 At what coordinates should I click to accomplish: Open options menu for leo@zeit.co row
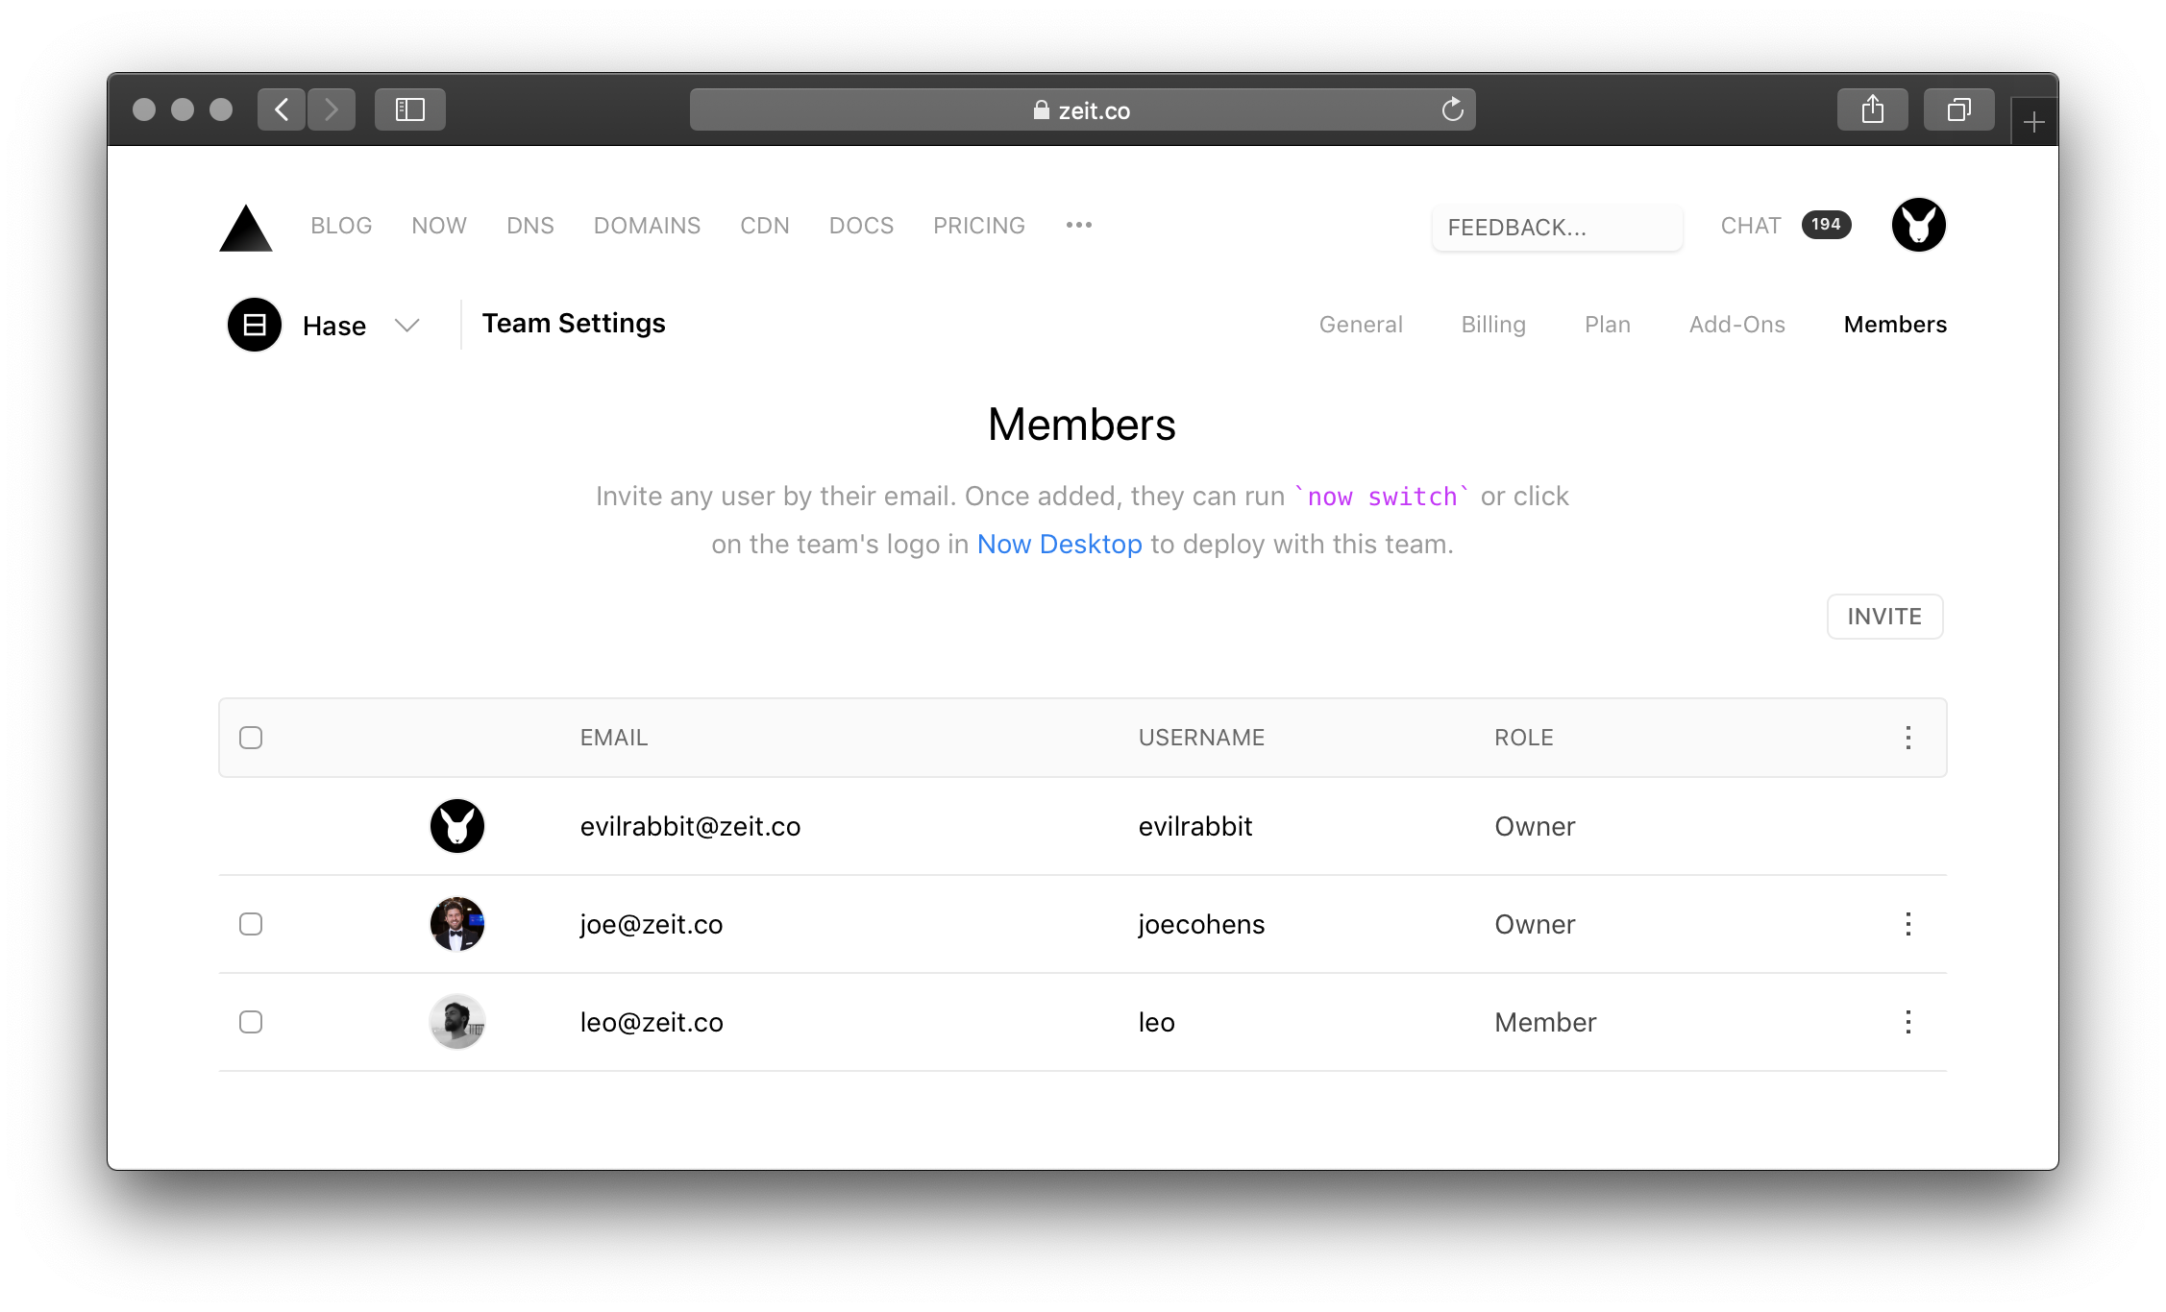tap(1908, 1022)
